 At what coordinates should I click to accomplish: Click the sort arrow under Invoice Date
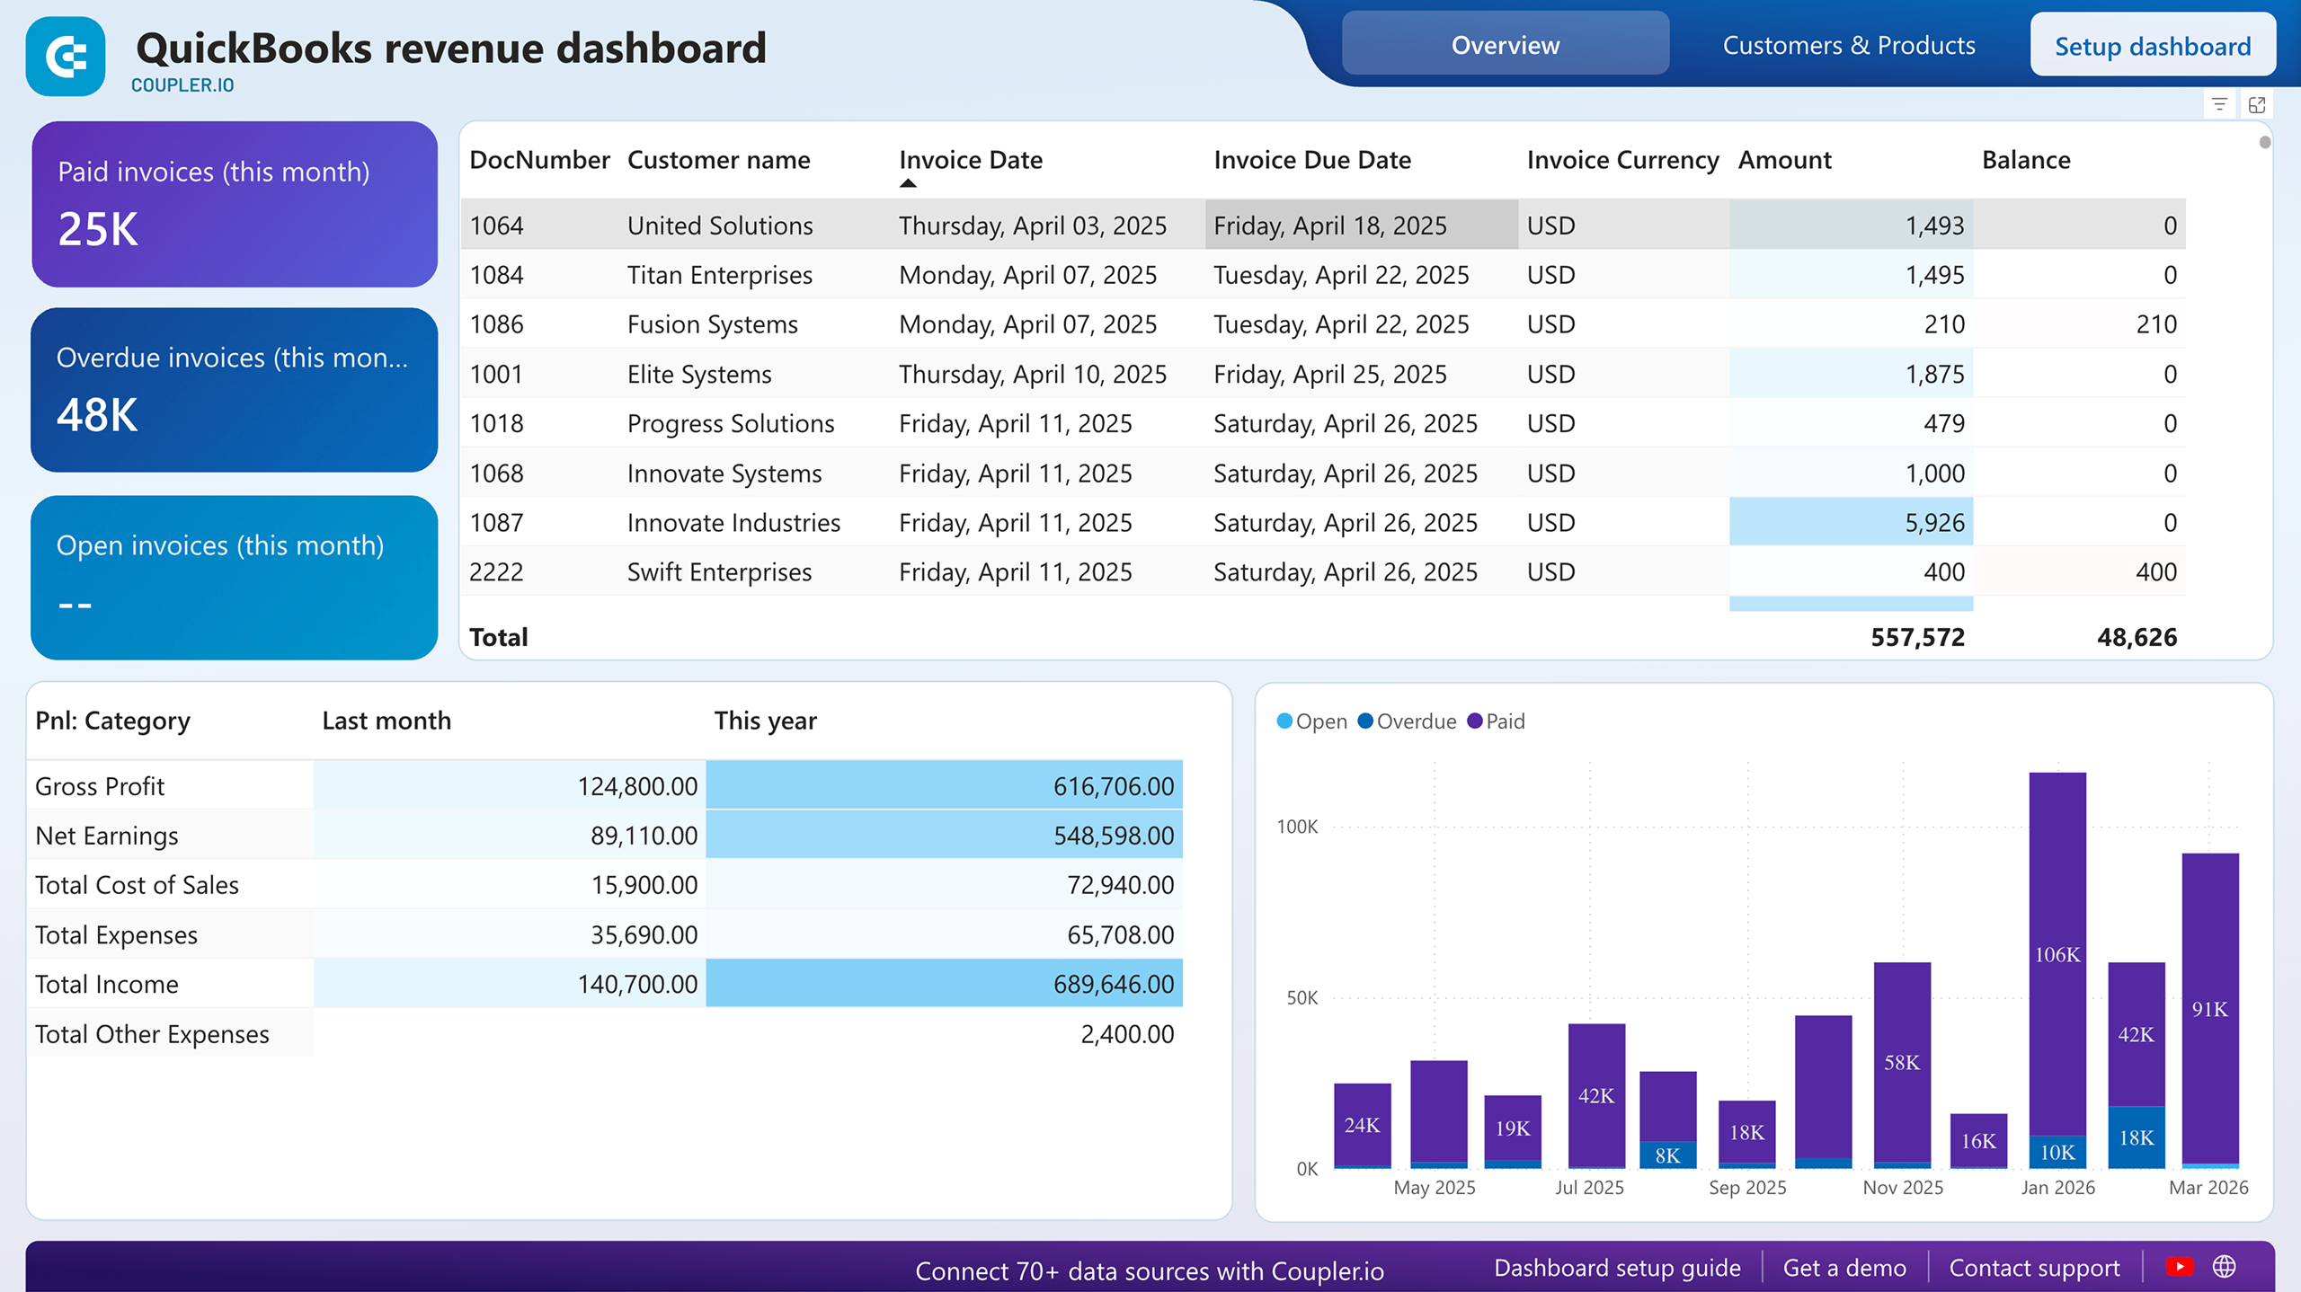coord(910,182)
